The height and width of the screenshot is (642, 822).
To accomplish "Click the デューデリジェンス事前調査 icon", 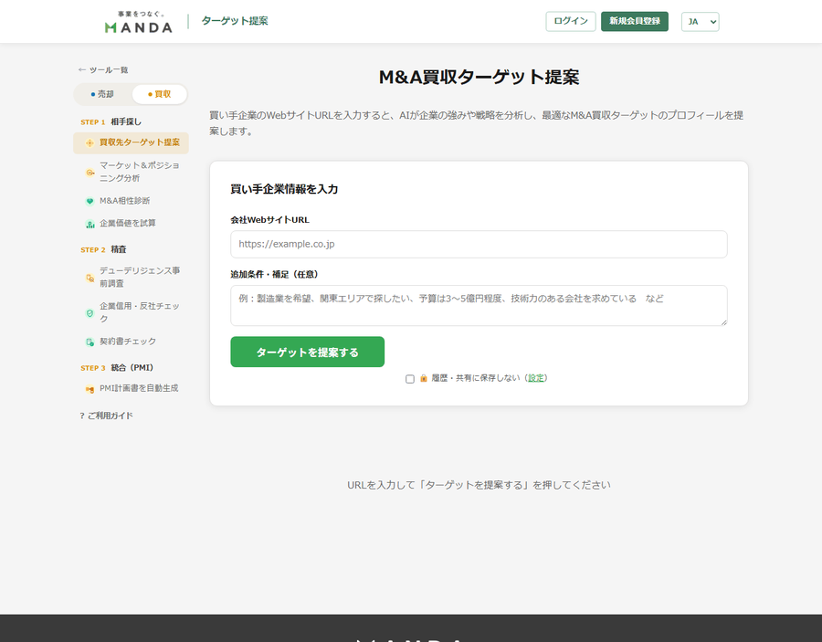I will (90, 278).
